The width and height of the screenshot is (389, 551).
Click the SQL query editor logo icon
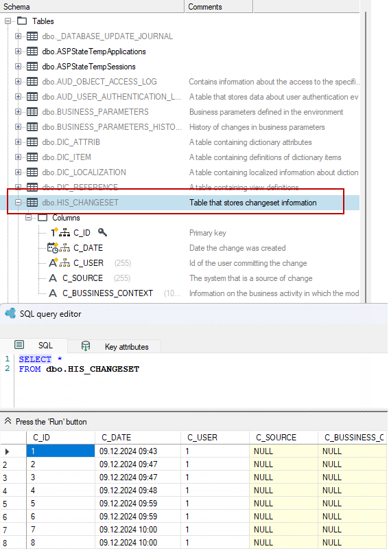click(x=10, y=313)
